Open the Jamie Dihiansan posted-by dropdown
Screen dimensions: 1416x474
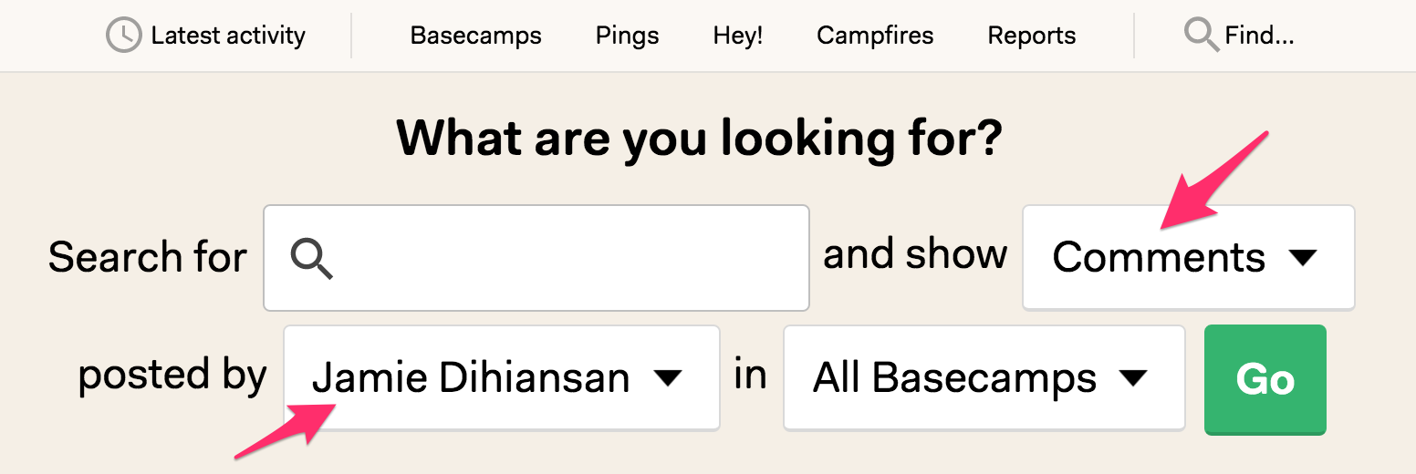[x=501, y=377]
